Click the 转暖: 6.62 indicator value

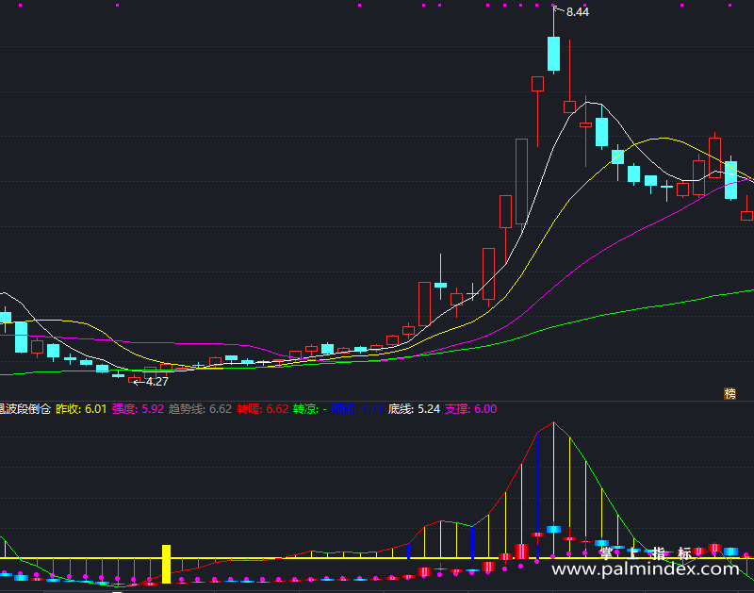point(263,409)
